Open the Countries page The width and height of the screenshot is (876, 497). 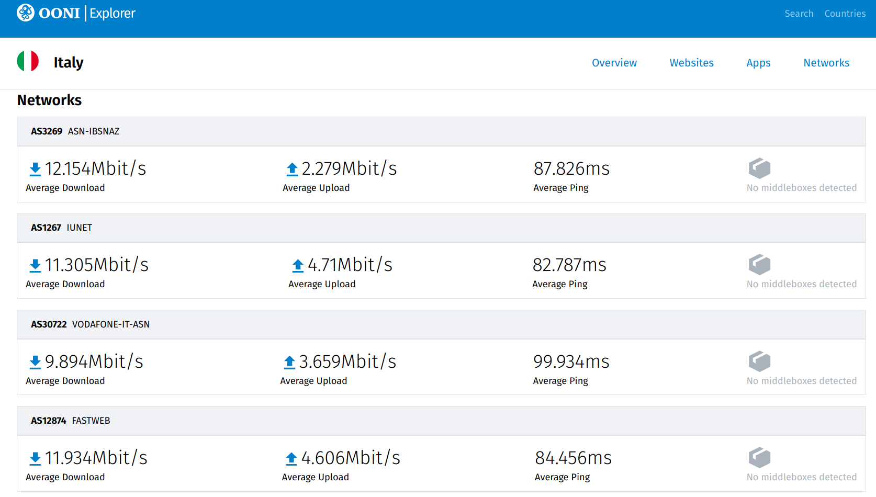[845, 13]
